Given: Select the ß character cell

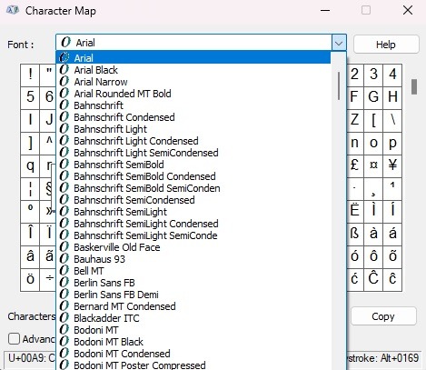Looking at the screenshot, I should pos(354,234).
